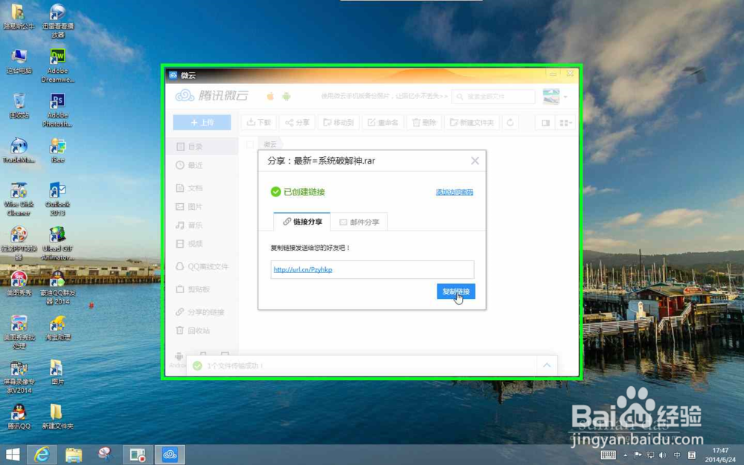Switch to the 邮件分享 tab
This screenshot has height=465, width=744.
[x=360, y=221]
